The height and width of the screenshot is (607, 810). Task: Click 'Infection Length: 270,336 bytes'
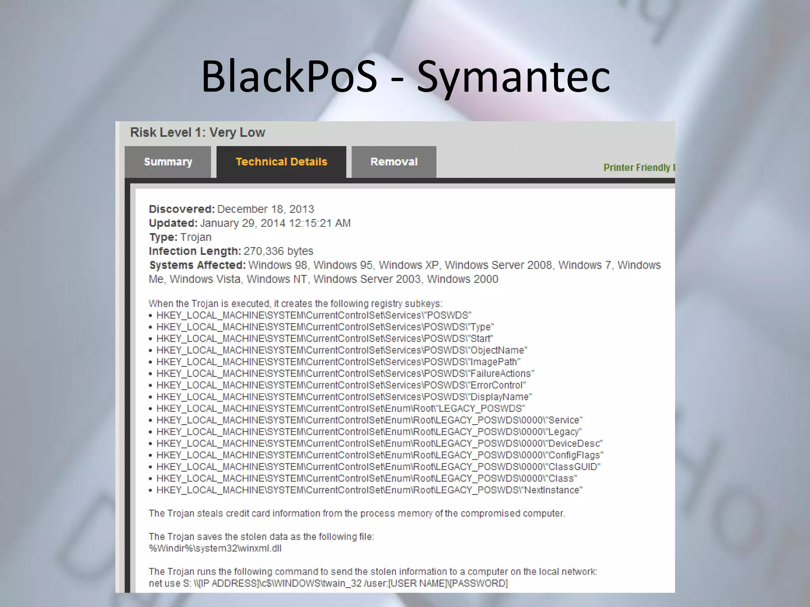(x=231, y=251)
